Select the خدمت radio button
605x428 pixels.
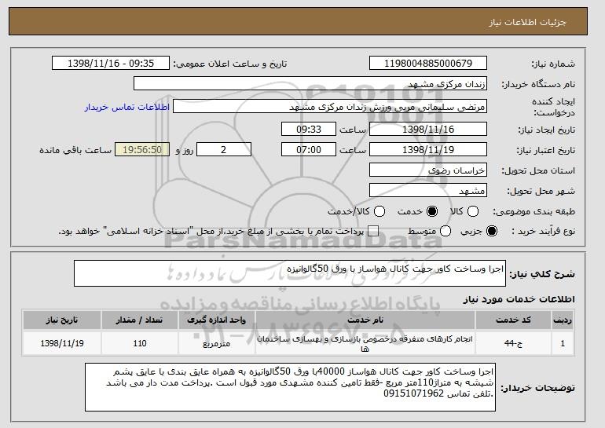pos(432,211)
